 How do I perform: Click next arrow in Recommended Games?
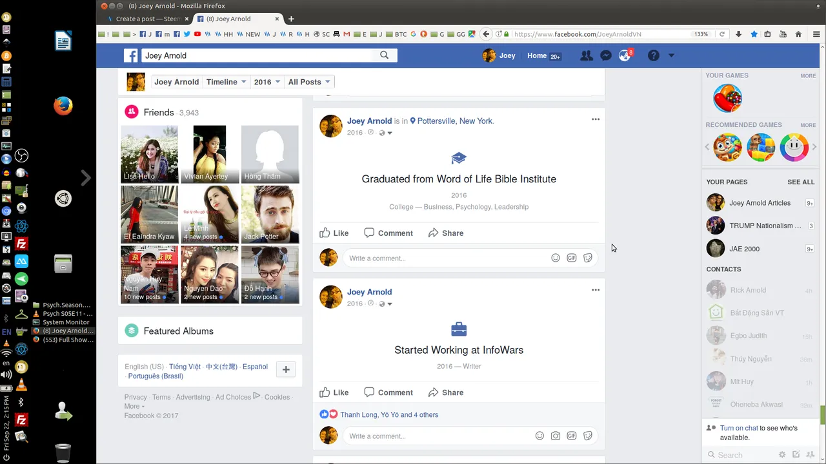pos(814,147)
